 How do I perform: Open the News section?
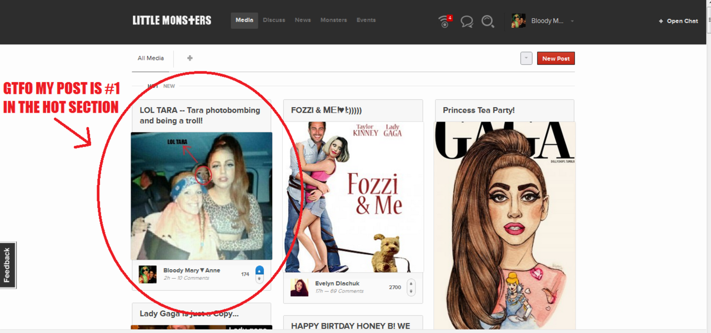tap(303, 20)
